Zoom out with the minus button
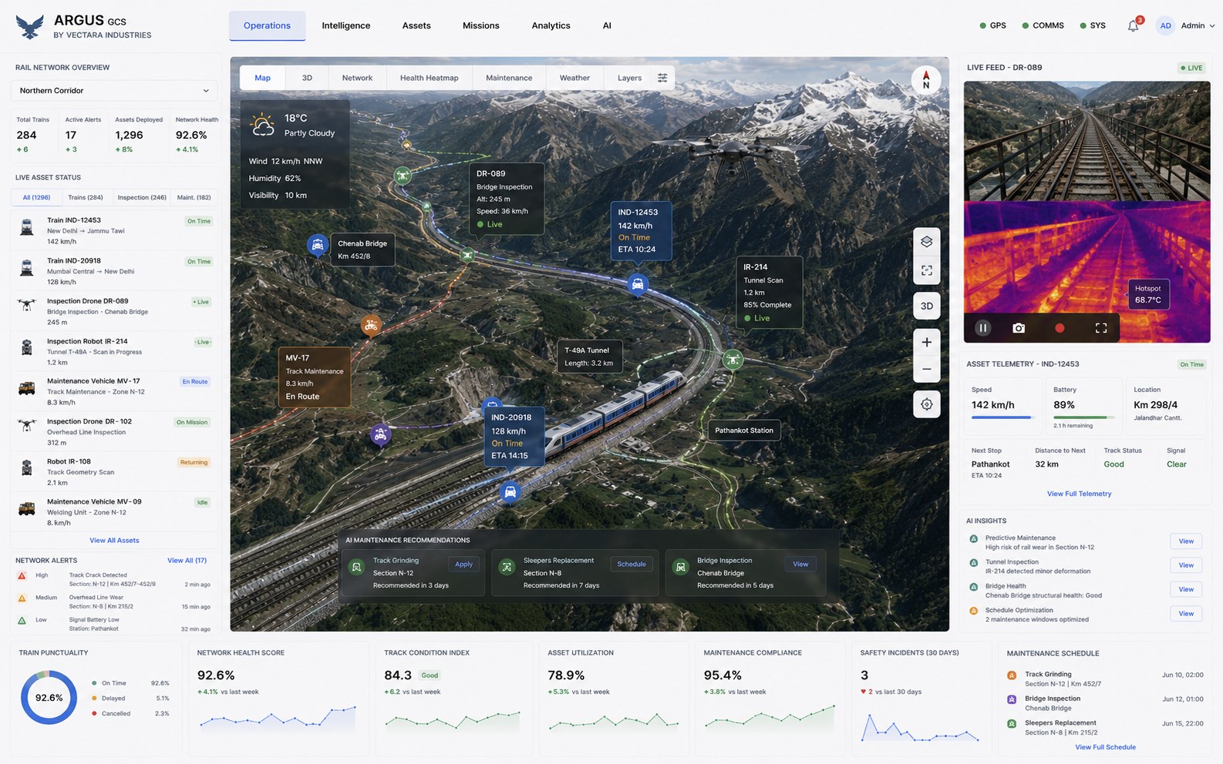The height and width of the screenshot is (764, 1223). pyautogui.click(x=927, y=369)
